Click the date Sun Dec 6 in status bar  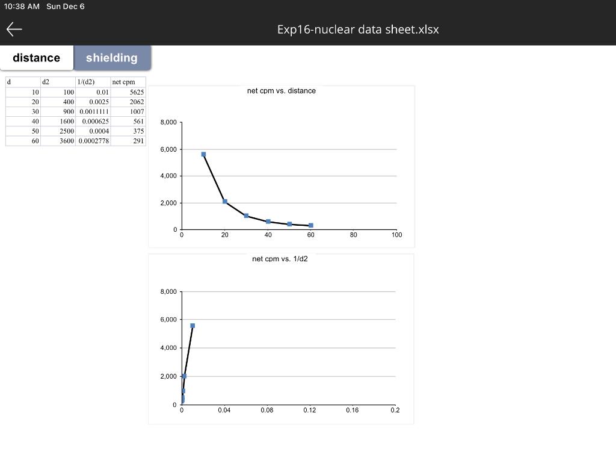tap(65, 6)
